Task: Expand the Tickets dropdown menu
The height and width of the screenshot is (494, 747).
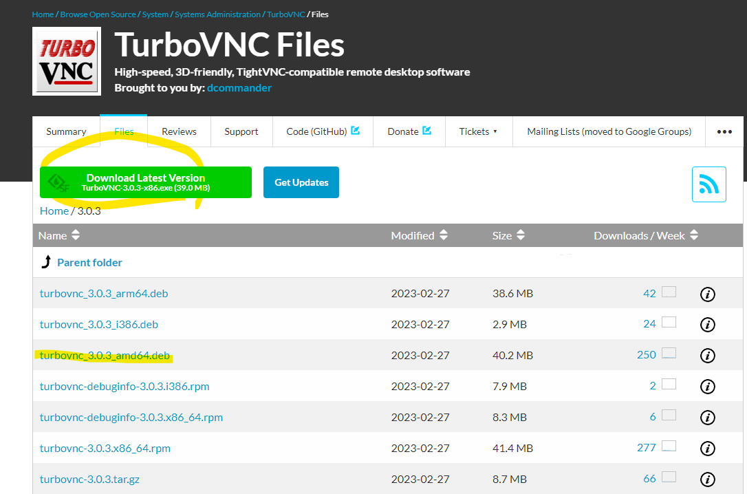Action: pos(478,132)
